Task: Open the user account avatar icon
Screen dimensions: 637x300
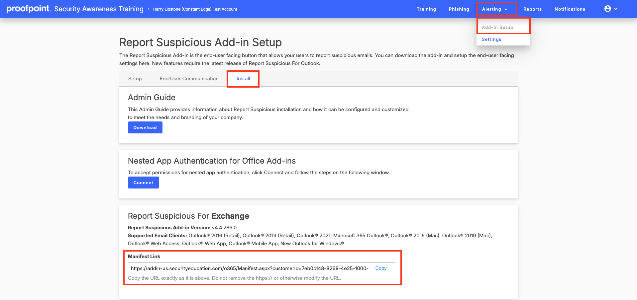Action: (x=608, y=9)
